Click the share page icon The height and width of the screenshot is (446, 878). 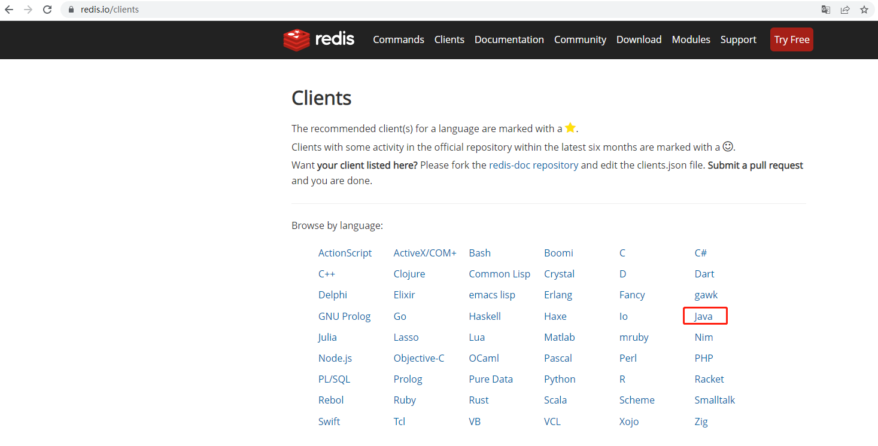click(845, 10)
